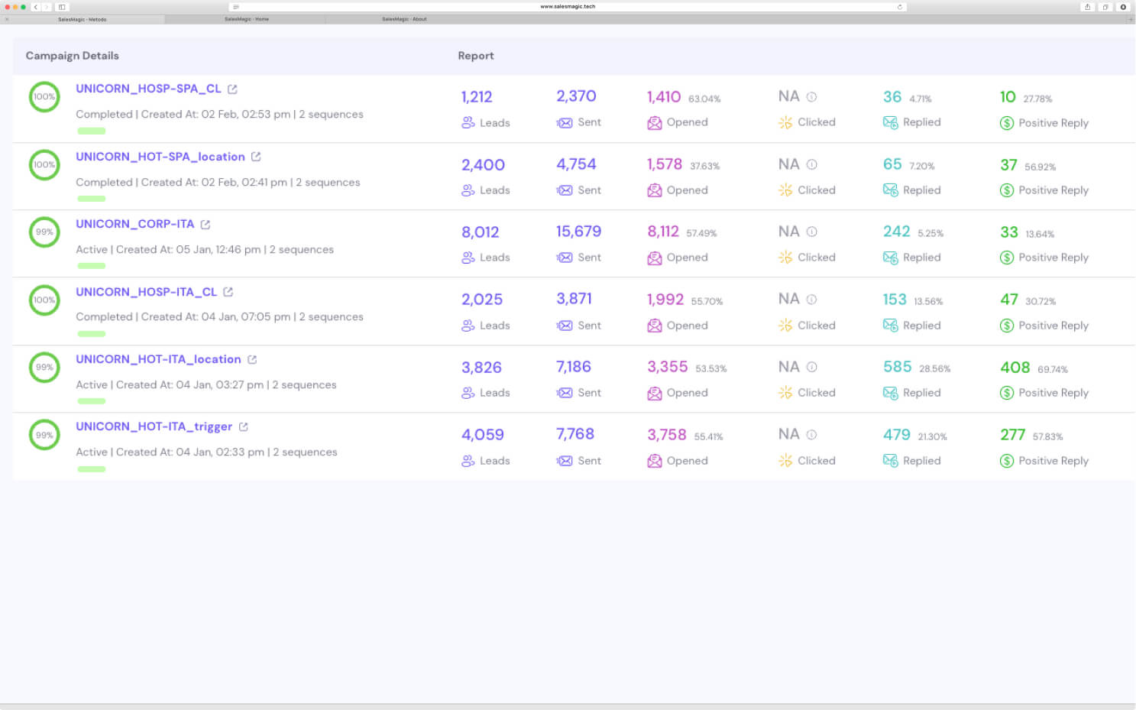Click the NA info icon in UNICORN_HOT-ITA_trigger row
1136x710 pixels.
[812, 434]
